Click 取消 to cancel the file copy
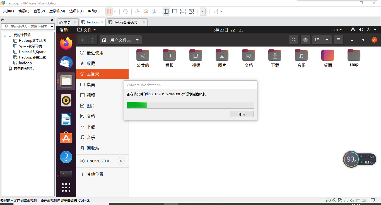381x205 pixels. pyautogui.click(x=242, y=114)
